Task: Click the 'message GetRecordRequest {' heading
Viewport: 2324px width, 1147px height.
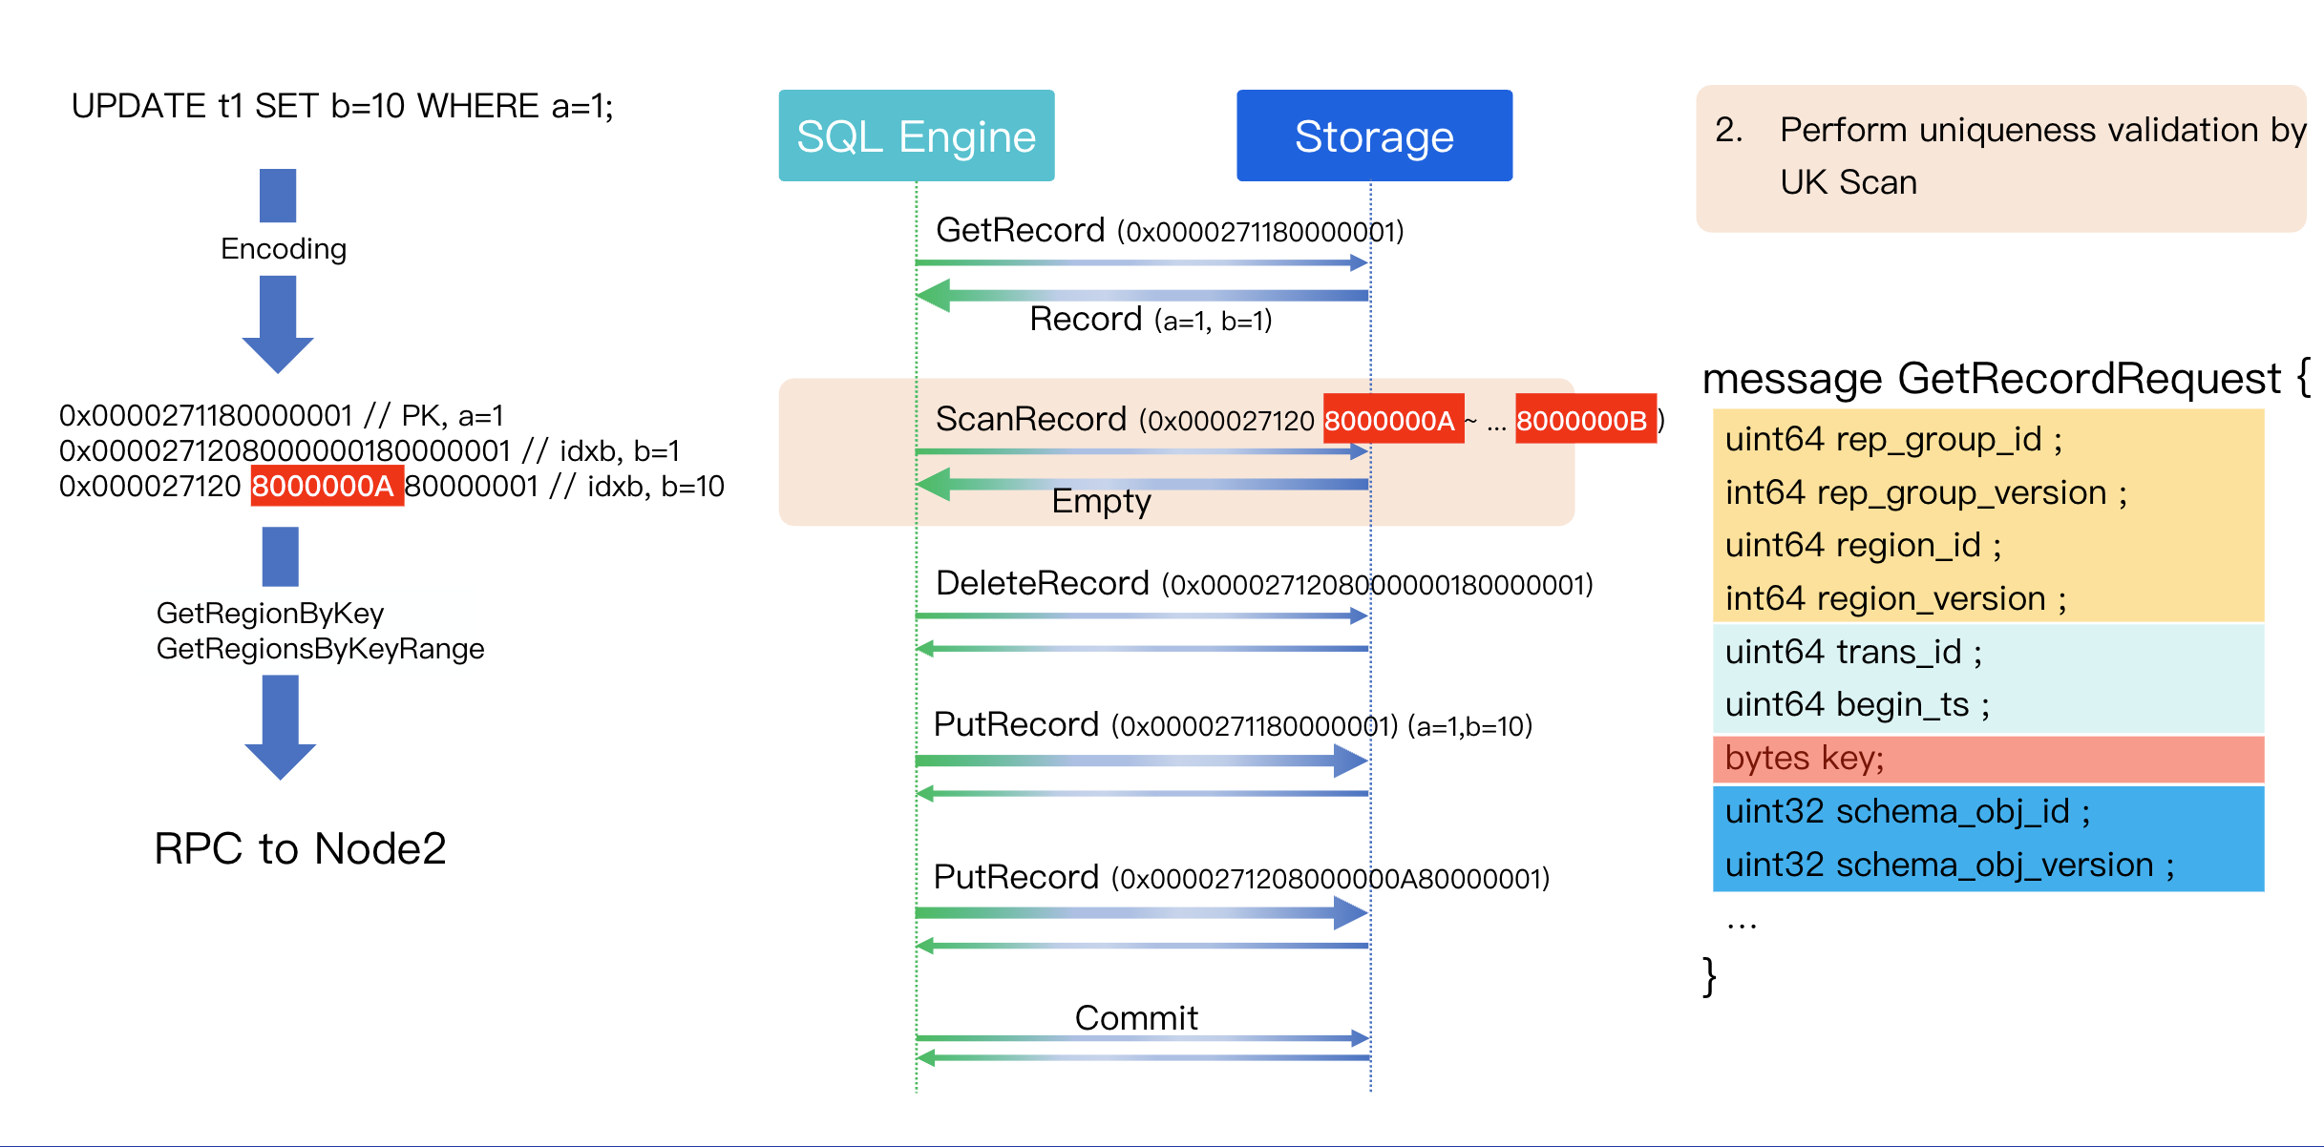Action: point(2005,379)
